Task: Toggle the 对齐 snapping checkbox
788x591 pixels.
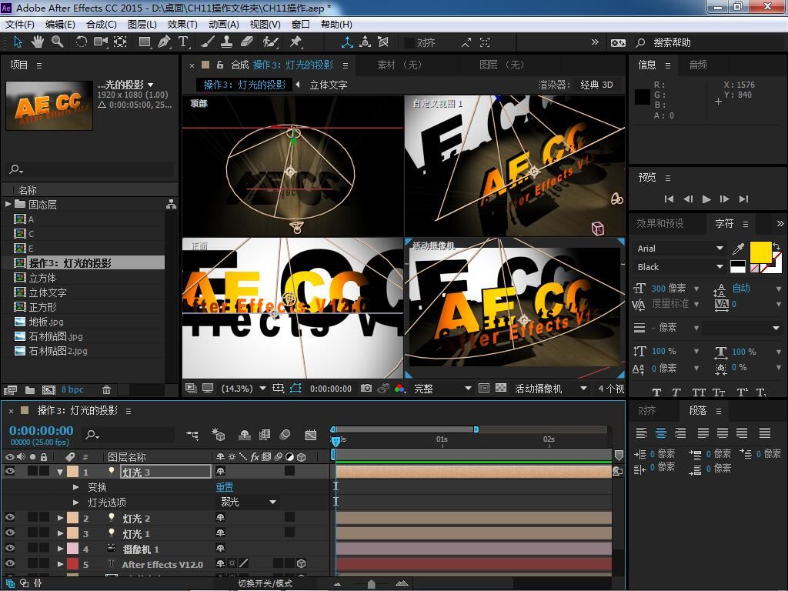Action: tap(409, 43)
